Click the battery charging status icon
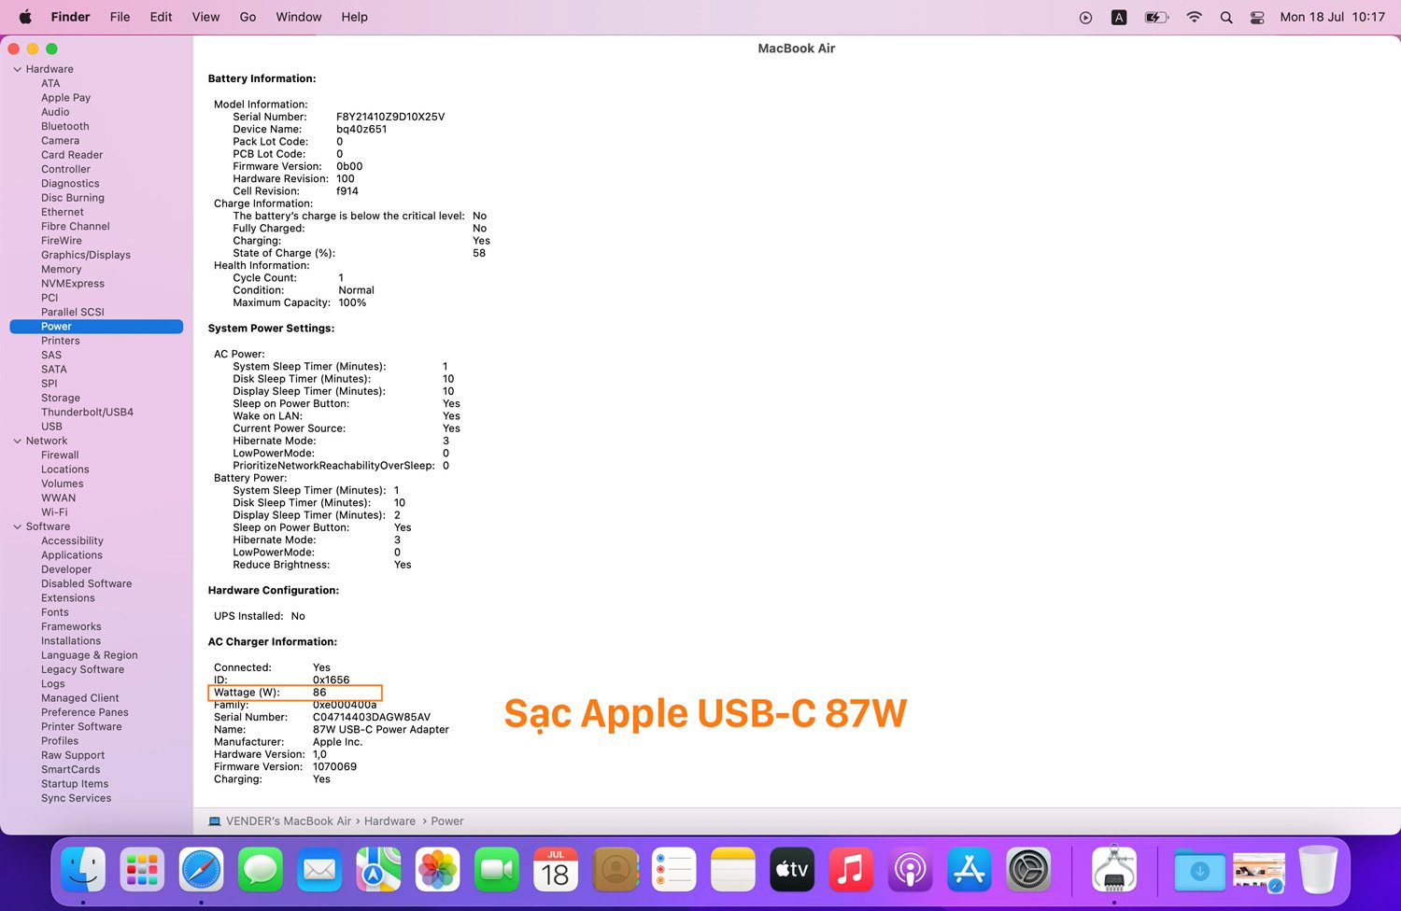Screen dimensions: 1401x911 [x=1156, y=17]
